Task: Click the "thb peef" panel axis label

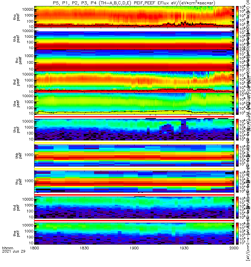Action: click(16, 39)
